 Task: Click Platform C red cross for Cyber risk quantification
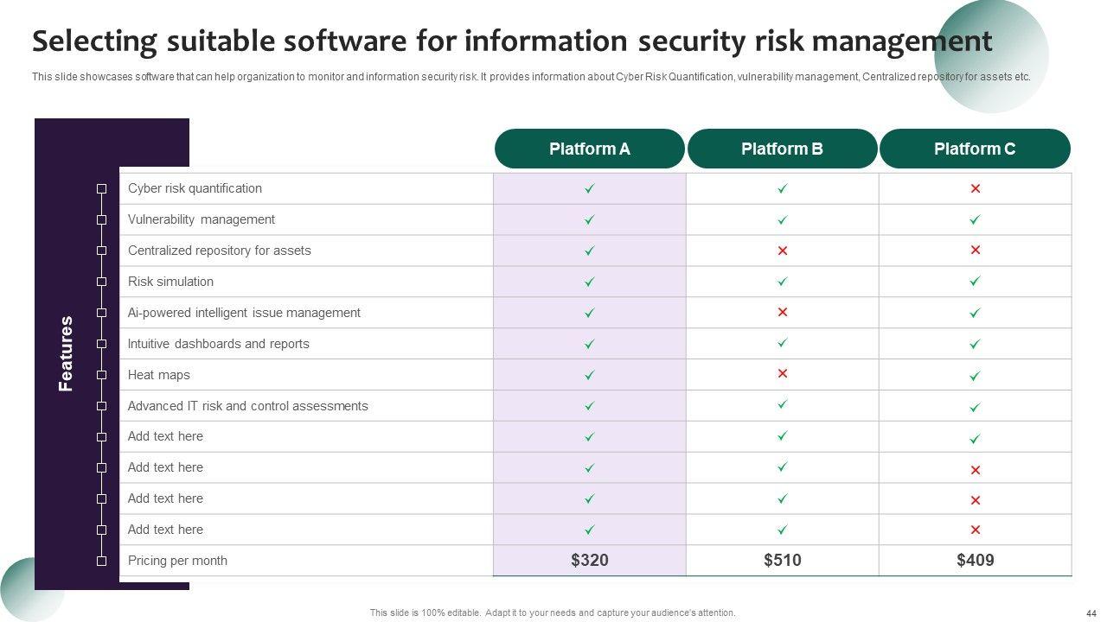coord(975,188)
